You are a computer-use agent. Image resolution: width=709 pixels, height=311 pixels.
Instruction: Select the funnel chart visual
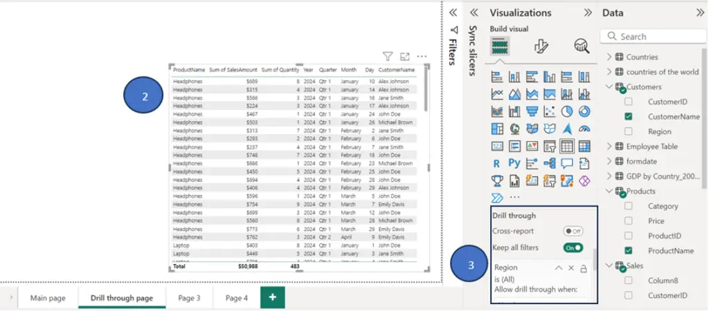click(532, 111)
